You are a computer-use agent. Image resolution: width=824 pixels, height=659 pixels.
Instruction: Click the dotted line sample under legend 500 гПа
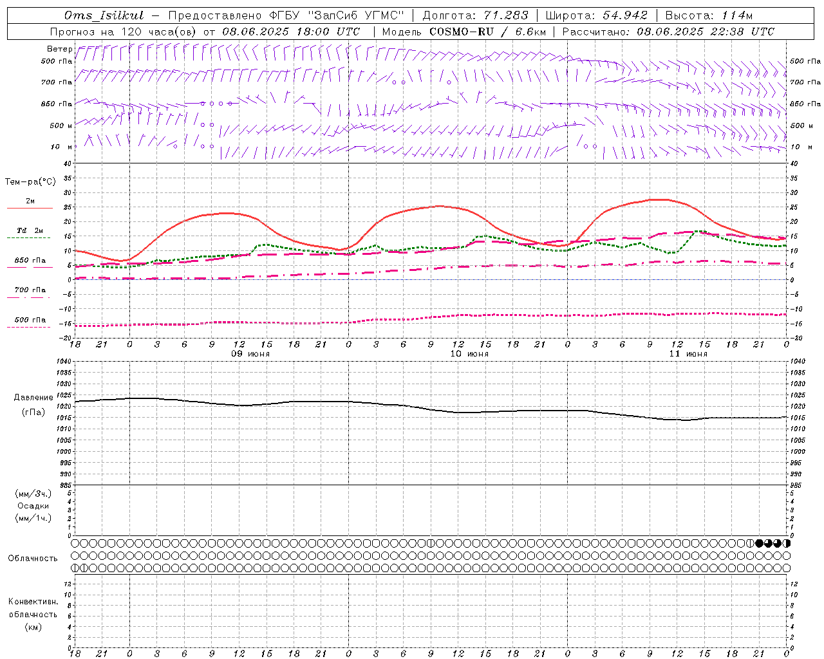point(28,328)
